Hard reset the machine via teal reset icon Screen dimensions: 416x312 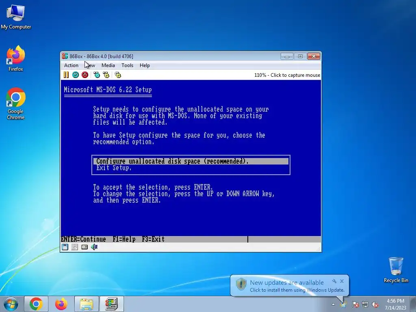click(x=76, y=75)
